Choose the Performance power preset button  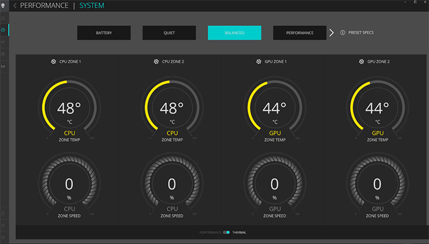click(300, 33)
